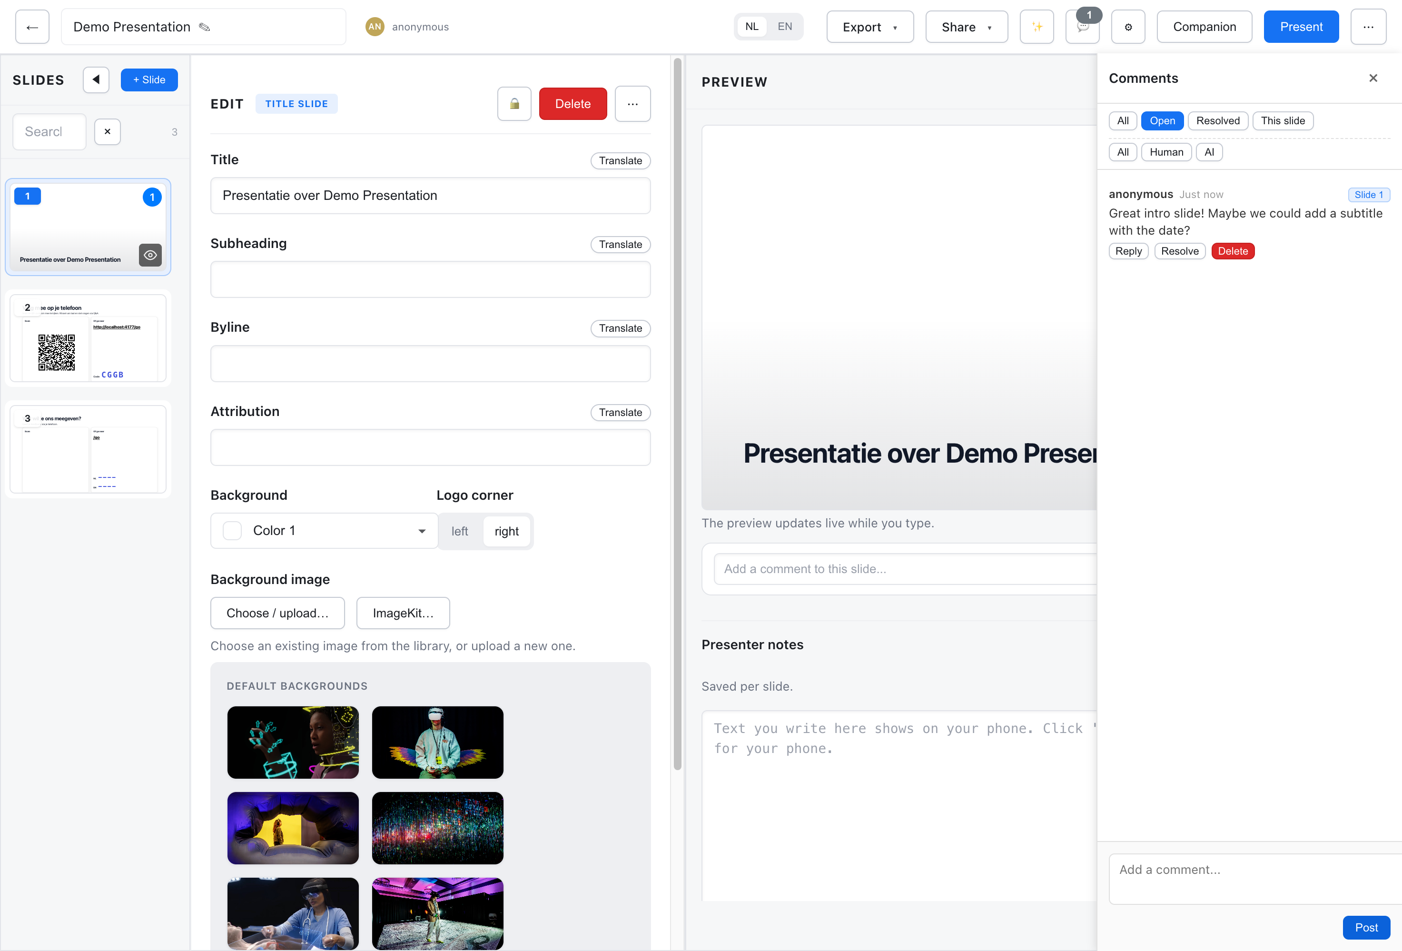The height and width of the screenshot is (951, 1402).
Task: Choose the purple lit hall background
Action: click(437, 914)
